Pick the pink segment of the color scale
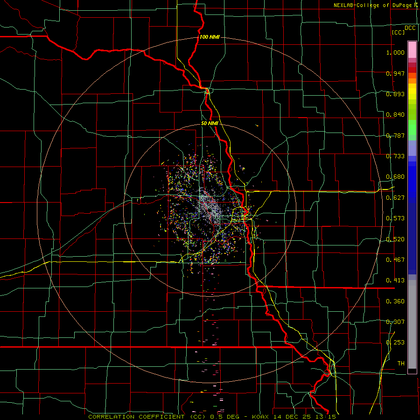Image resolution: width=420 pixels, height=420 pixels. tap(412, 50)
